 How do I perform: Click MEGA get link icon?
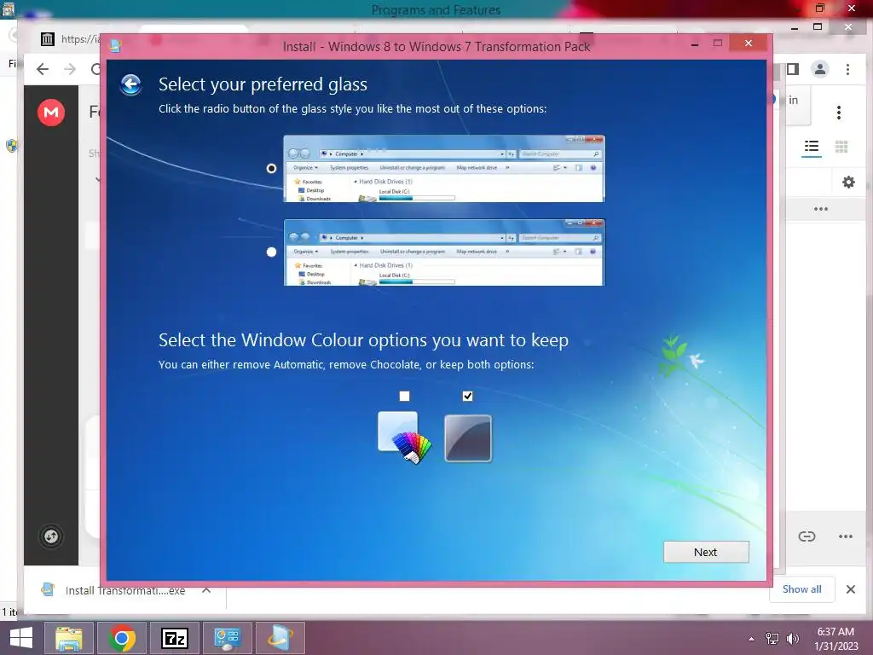click(807, 536)
